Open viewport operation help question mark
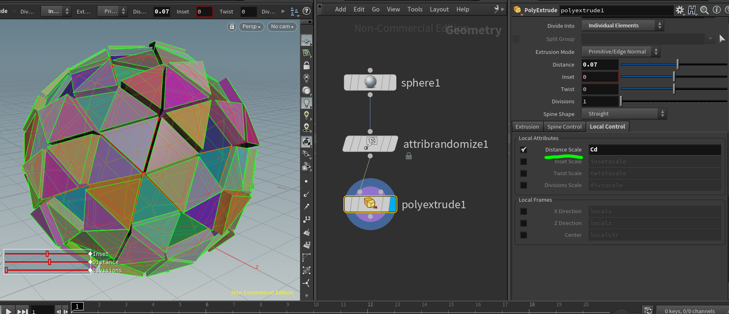This screenshot has width=729, height=314. pos(307,11)
